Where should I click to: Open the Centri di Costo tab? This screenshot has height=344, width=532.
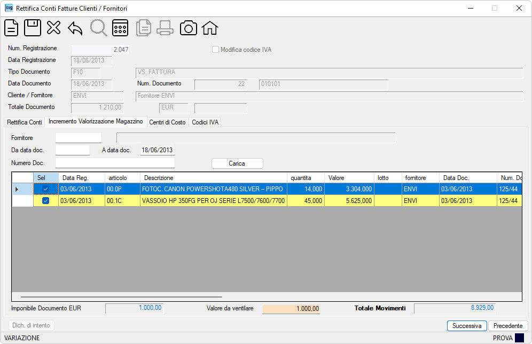(x=167, y=122)
